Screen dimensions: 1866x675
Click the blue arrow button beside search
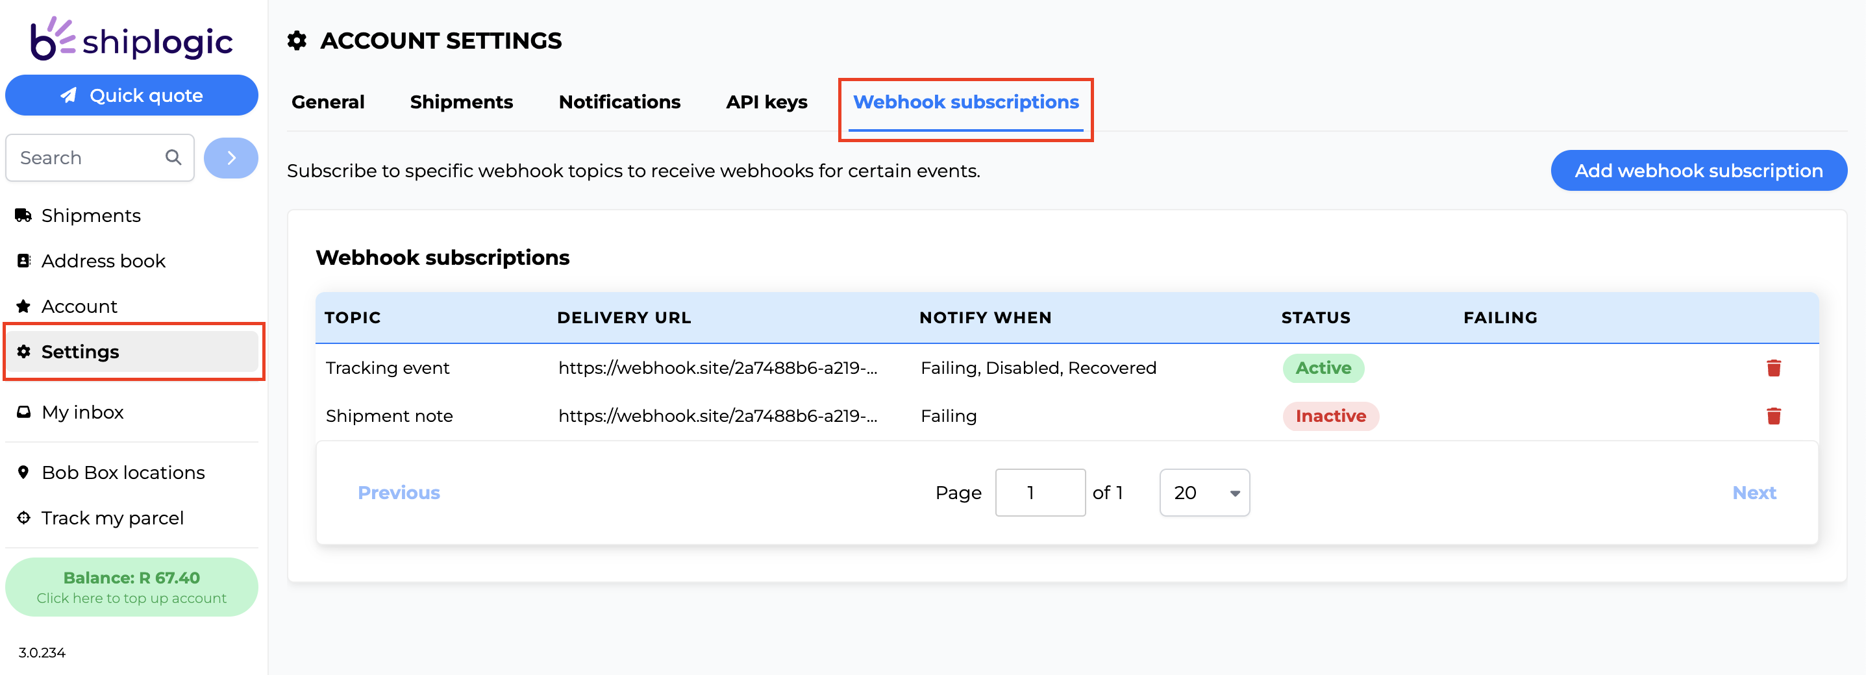pos(231,158)
